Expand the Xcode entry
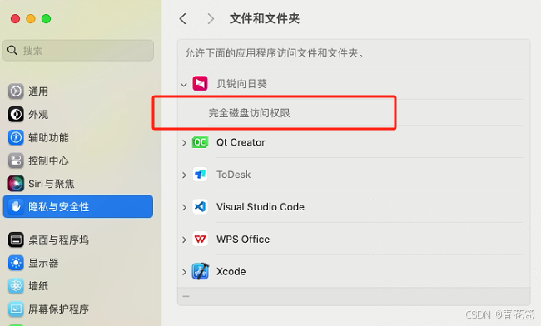The width and height of the screenshot is (541, 326). pos(184,272)
